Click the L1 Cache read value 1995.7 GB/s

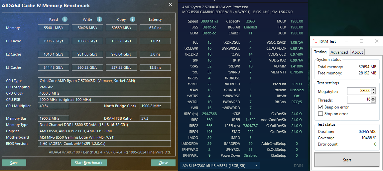53,41
